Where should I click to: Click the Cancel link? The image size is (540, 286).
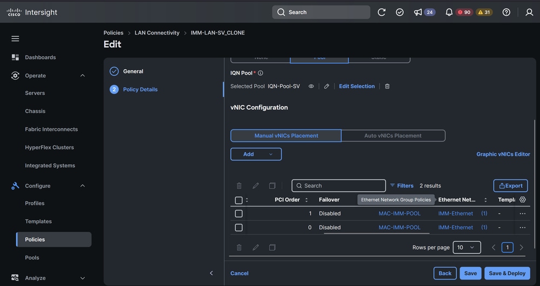point(239,273)
